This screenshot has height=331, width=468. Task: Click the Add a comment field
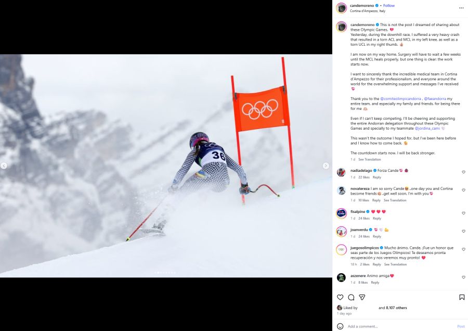400,326
